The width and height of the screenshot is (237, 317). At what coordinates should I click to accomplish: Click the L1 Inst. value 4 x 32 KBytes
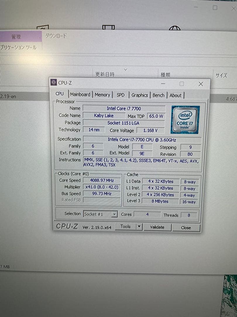160,188
